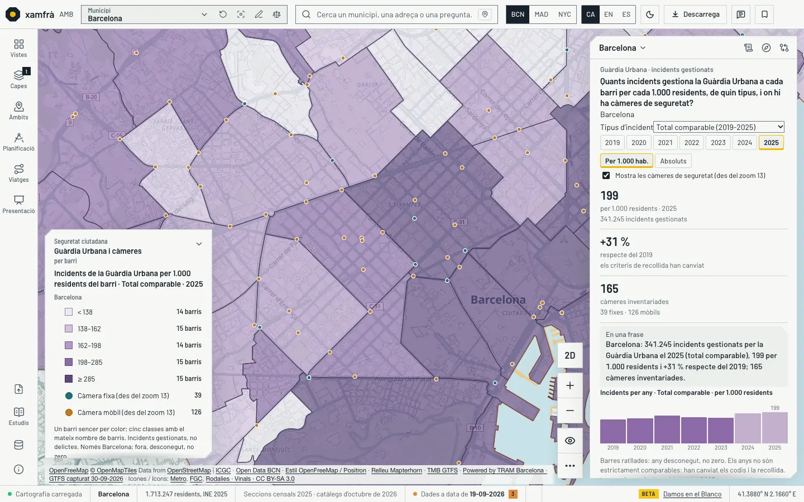The height and width of the screenshot is (502, 804).
Task: Open the Vistes sidebar panel
Action: coord(18,48)
